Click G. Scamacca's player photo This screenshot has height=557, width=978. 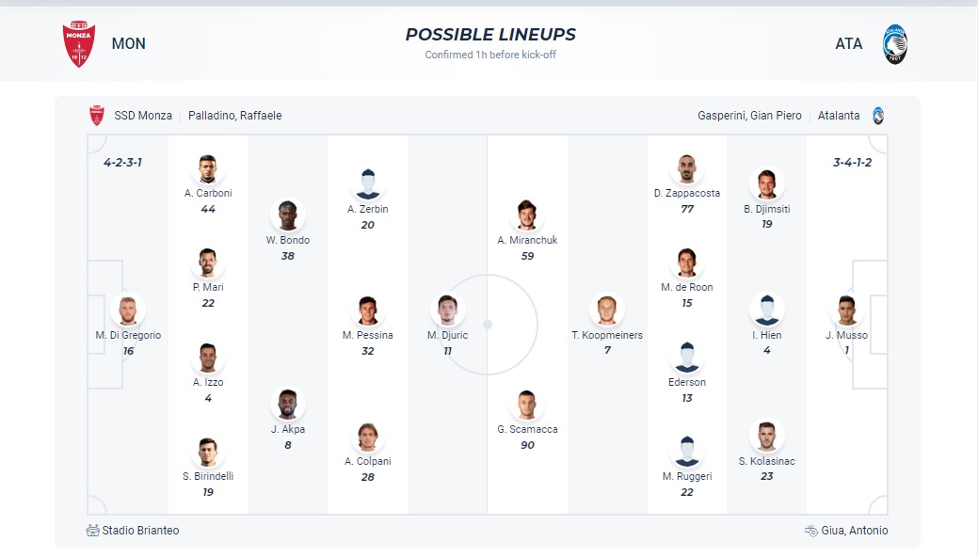527,405
